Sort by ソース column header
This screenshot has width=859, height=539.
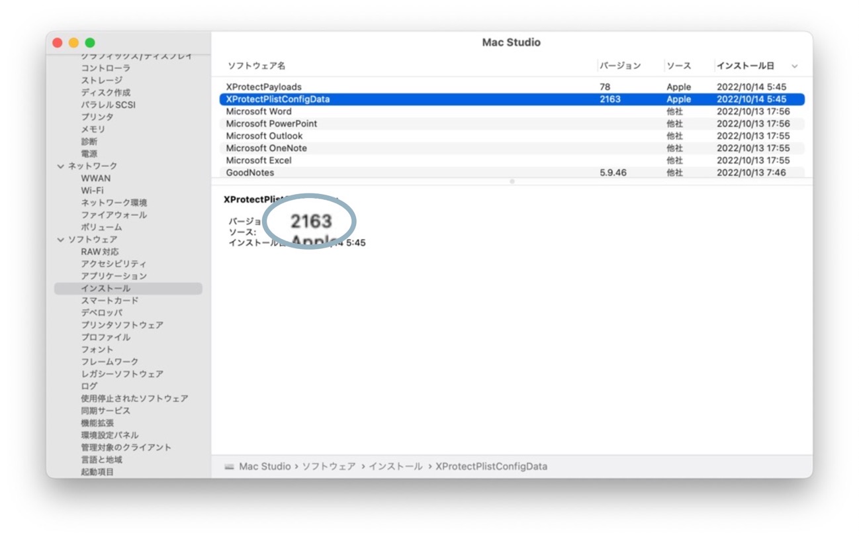point(678,66)
